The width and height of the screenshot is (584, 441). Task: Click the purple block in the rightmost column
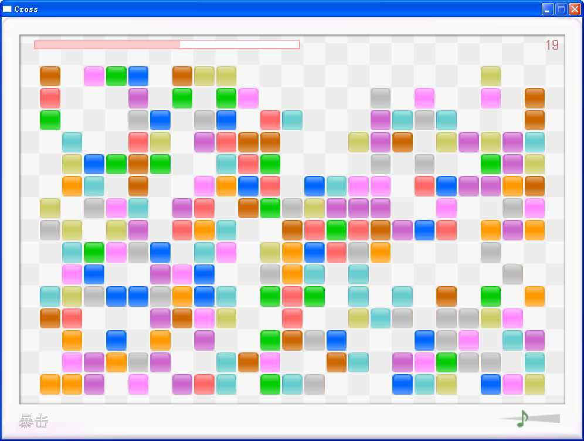(x=535, y=341)
